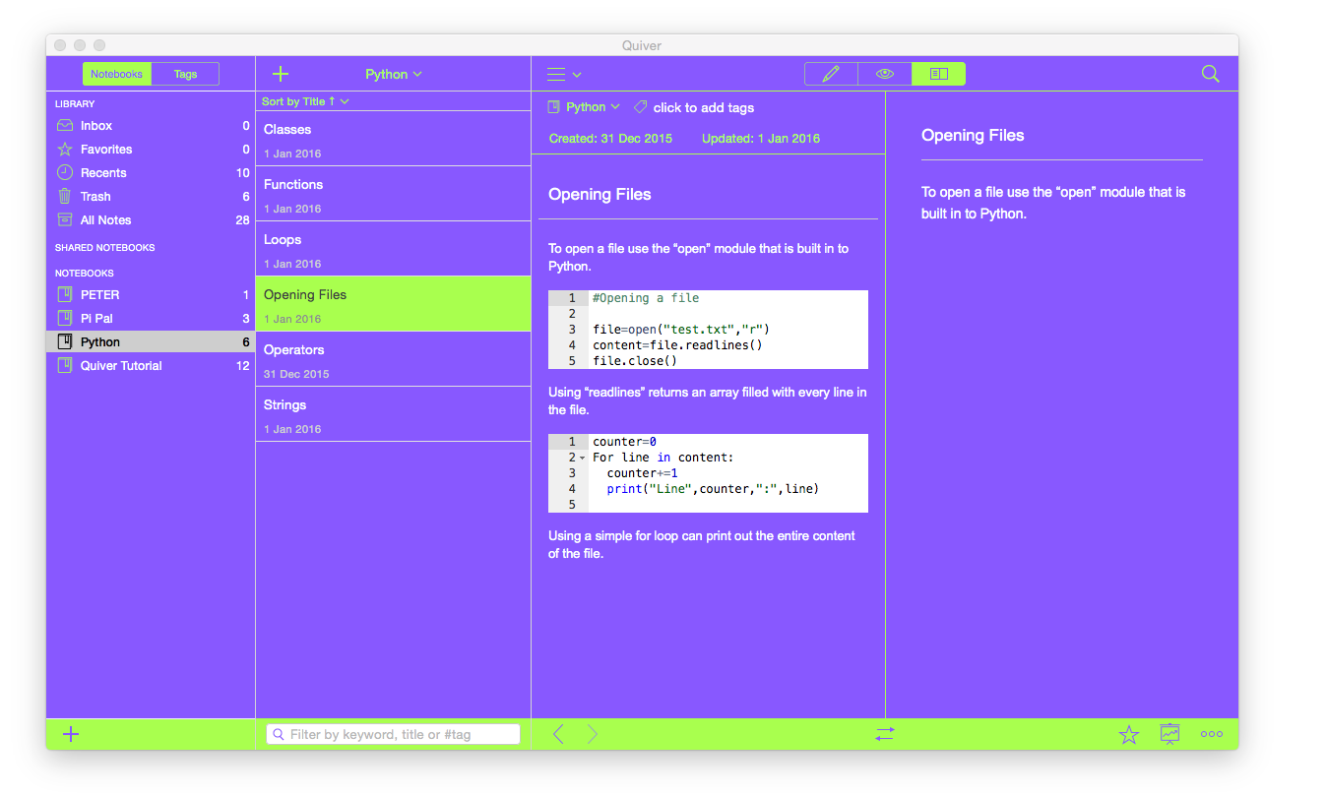The width and height of the screenshot is (1326, 798).
Task: Select the Notebooks tab
Action: pos(116,74)
